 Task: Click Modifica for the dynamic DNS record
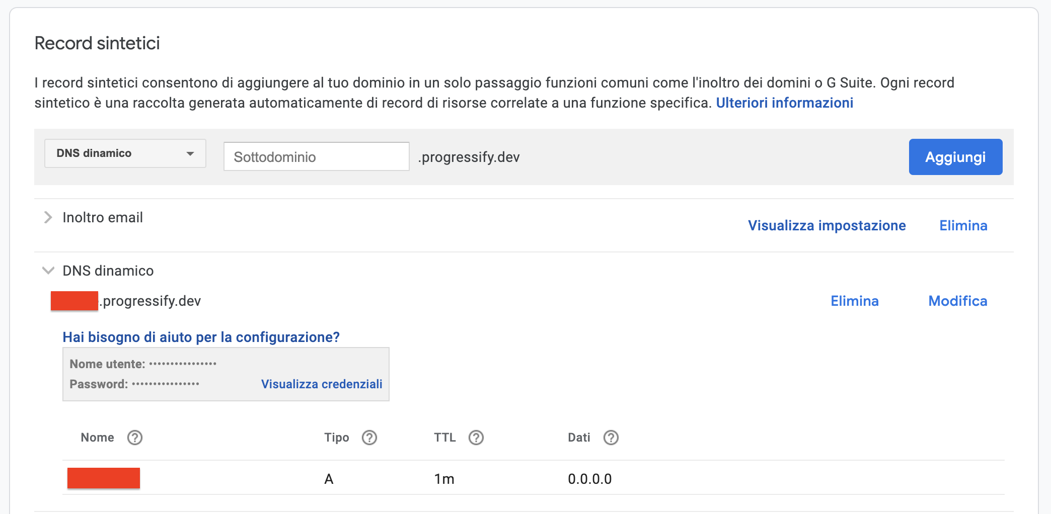[957, 301]
